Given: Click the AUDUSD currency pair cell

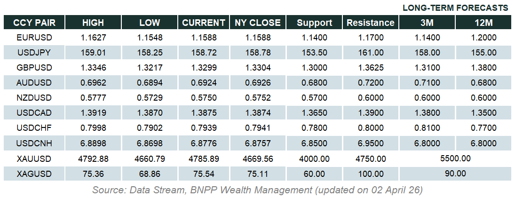Looking at the screenshot, I should pyautogui.click(x=34, y=83).
